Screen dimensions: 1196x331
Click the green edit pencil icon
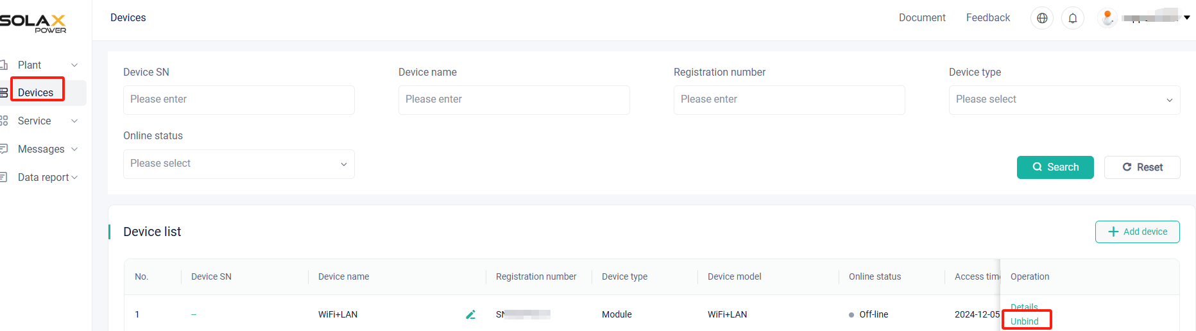[470, 314]
